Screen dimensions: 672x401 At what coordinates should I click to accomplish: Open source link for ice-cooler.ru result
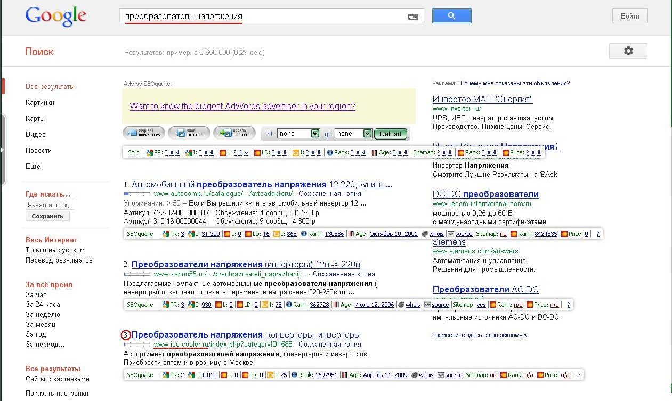454,375
